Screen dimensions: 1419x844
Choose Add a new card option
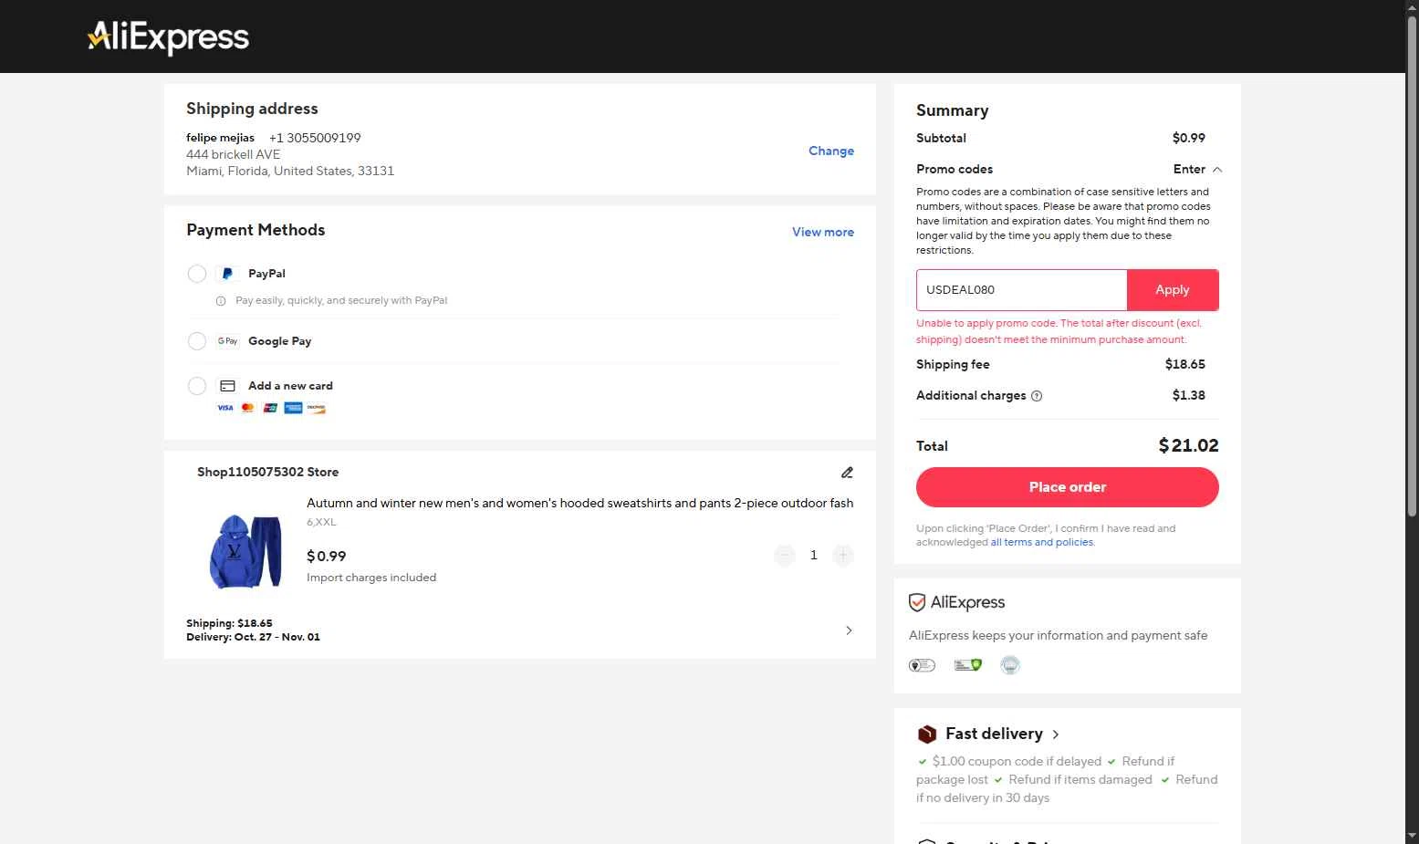tap(197, 386)
